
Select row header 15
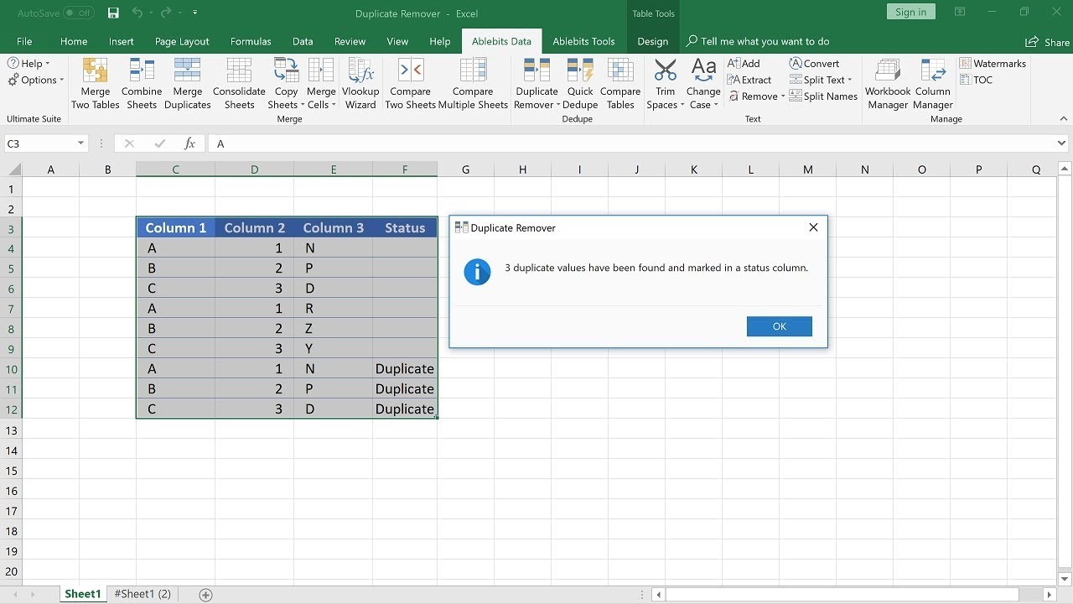tap(12, 471)
